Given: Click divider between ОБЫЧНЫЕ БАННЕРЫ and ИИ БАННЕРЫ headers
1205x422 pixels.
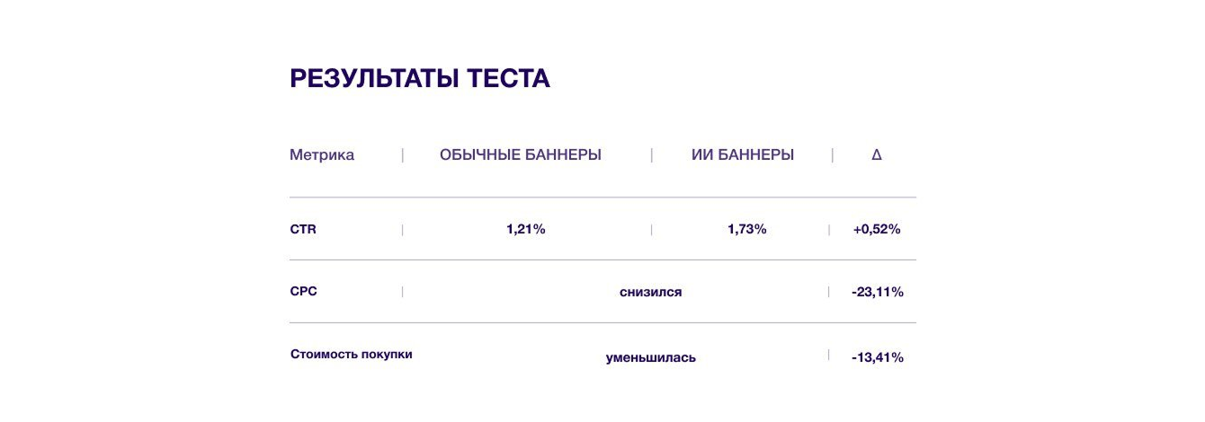Looking at the screenshot, I should [651, 154].
